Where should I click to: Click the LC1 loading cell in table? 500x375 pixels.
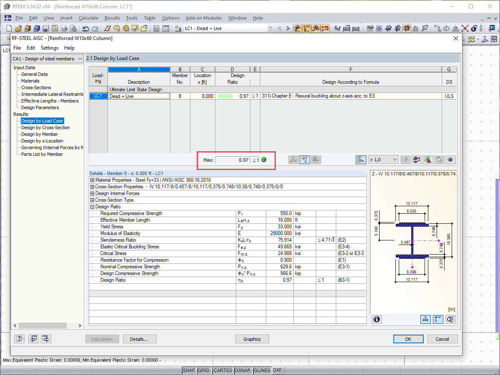click(98, 96)
